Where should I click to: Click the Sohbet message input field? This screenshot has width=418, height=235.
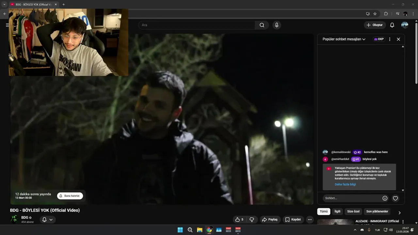point(352,198)
